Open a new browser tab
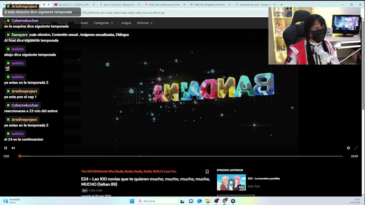Screen dimensions: 365x205 click(281, 5)
